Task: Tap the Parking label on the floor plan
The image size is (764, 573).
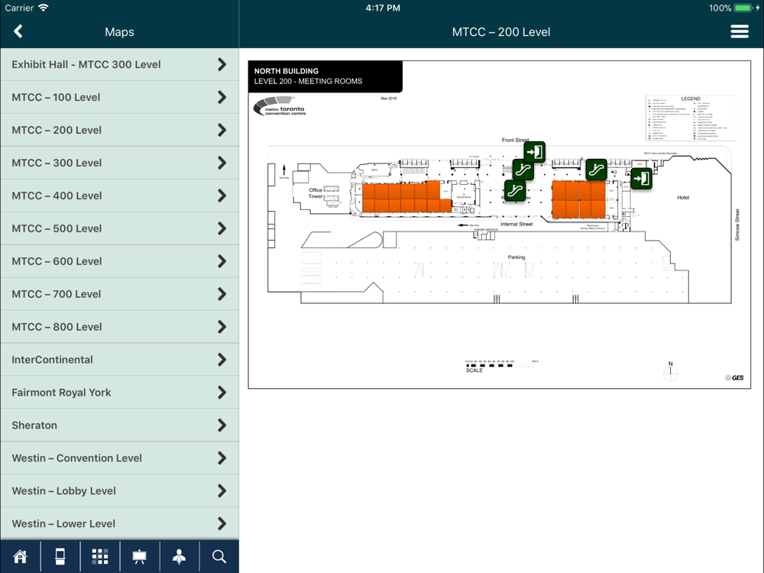Action: [516, 257]
